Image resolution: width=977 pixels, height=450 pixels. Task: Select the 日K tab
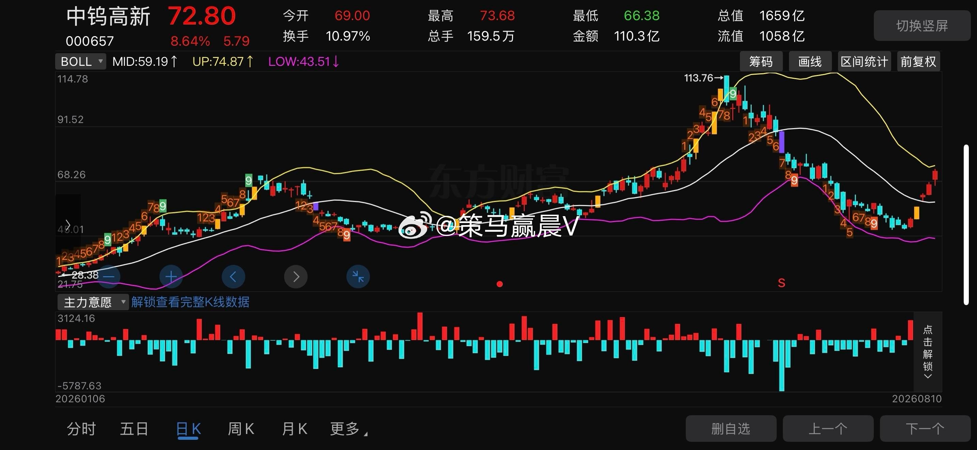(188, 429)
